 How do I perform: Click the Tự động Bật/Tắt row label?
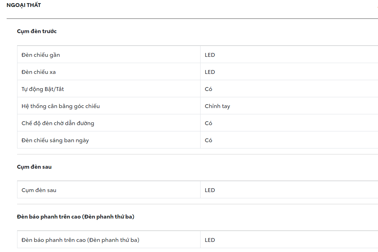pyautogui.click(x=43, y=89)
